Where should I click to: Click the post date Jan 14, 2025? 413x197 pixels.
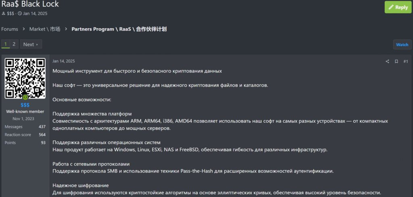pyautogui.click(x=63, y=61)
